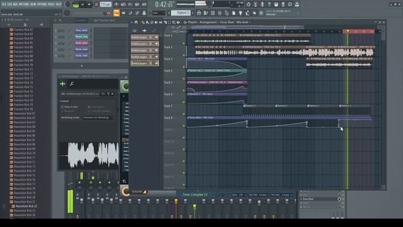The width and height of the screenshot is (403, 227).
Task: Toggle mute light of first channel rack row
Action: pos(56,31)
